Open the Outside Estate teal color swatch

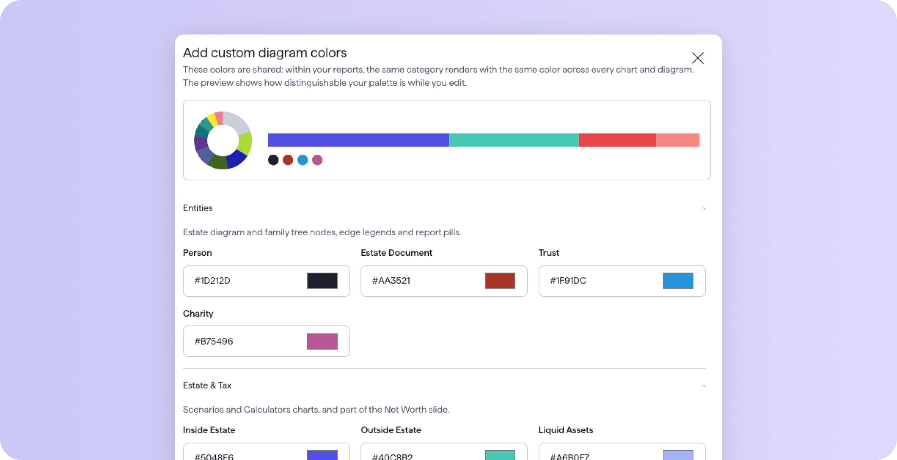(x=500, y=455)
